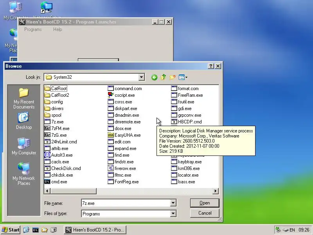Select 24hrLimit.cmd file
This screenshot has width=313, height=235.
pyautogui.click(x=61, y=142)
